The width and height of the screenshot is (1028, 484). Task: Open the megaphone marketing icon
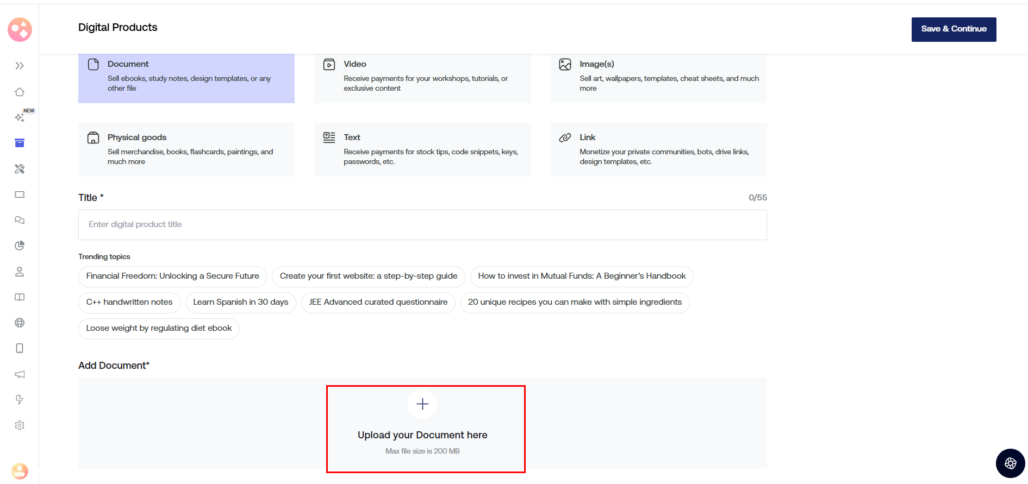click(x=20, y=374)
